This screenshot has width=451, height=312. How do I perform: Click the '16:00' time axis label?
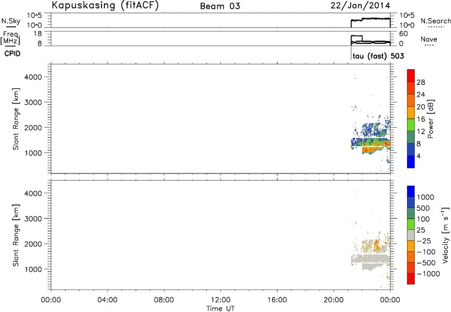click(277, 300)
